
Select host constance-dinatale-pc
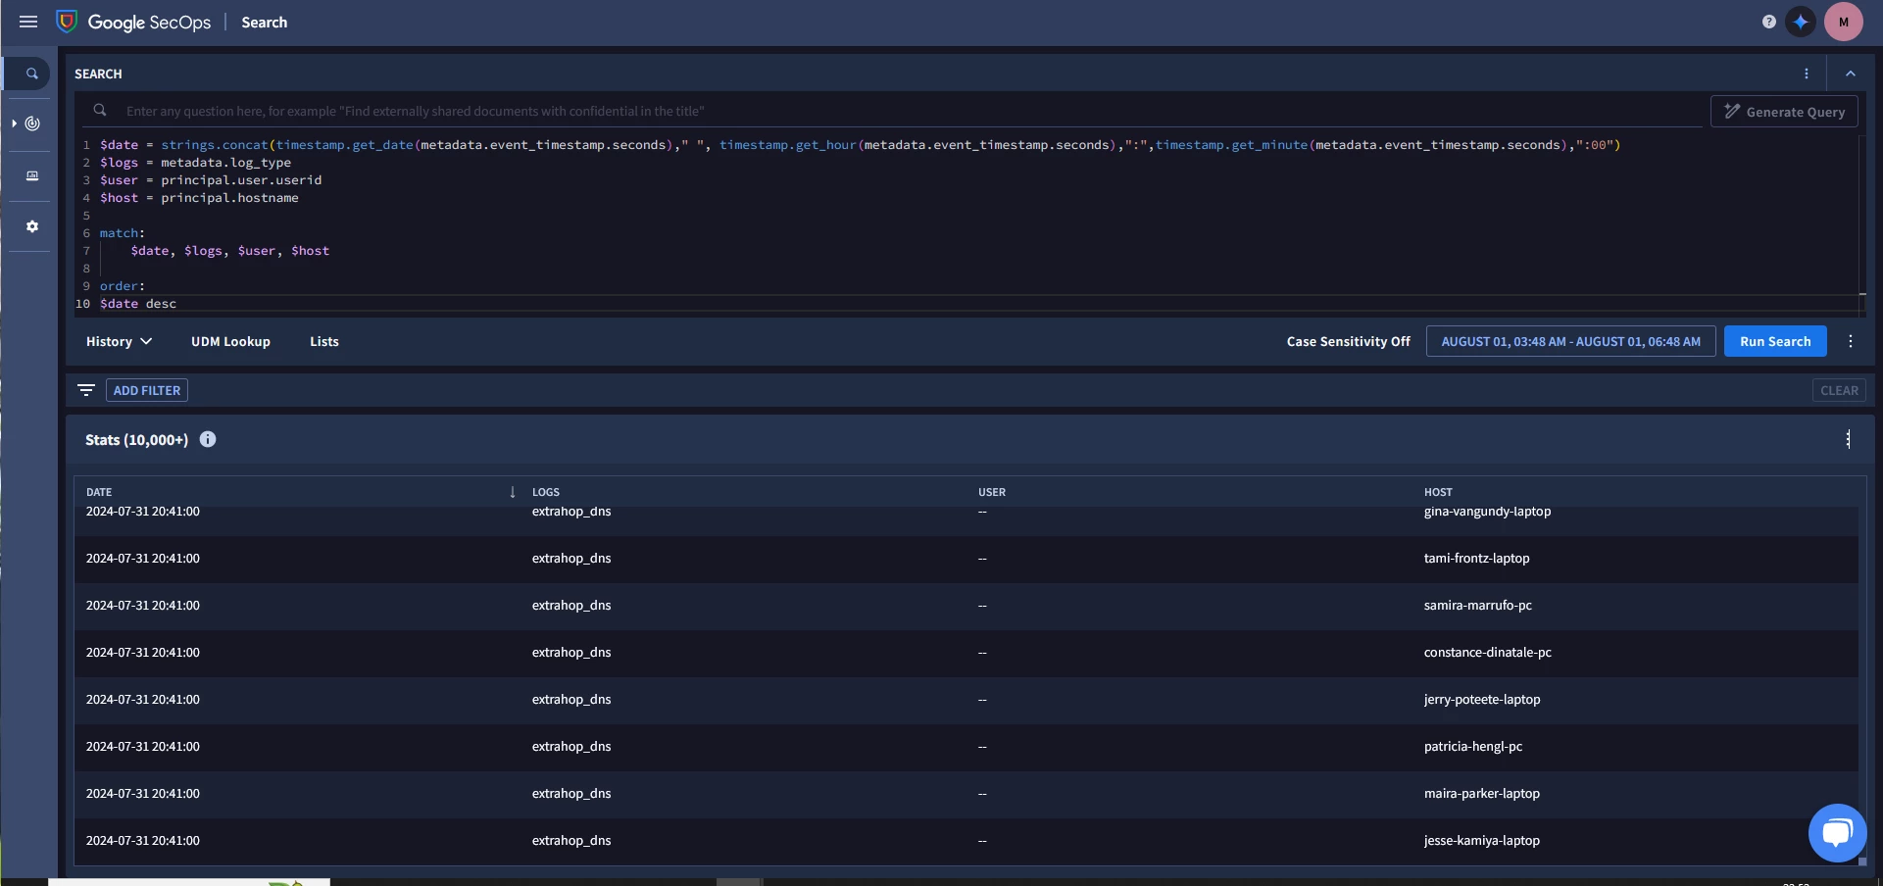point(1487,653)
